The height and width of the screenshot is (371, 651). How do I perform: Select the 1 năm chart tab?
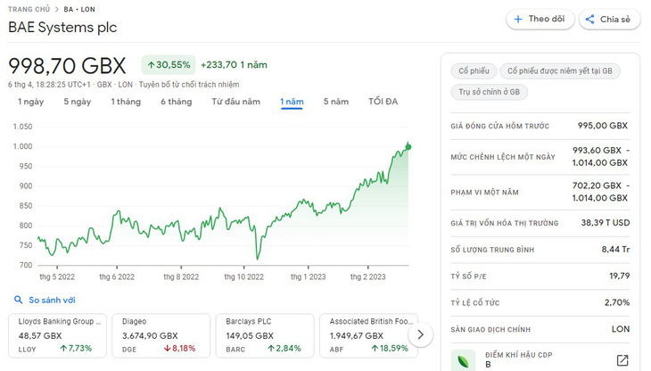292,102
